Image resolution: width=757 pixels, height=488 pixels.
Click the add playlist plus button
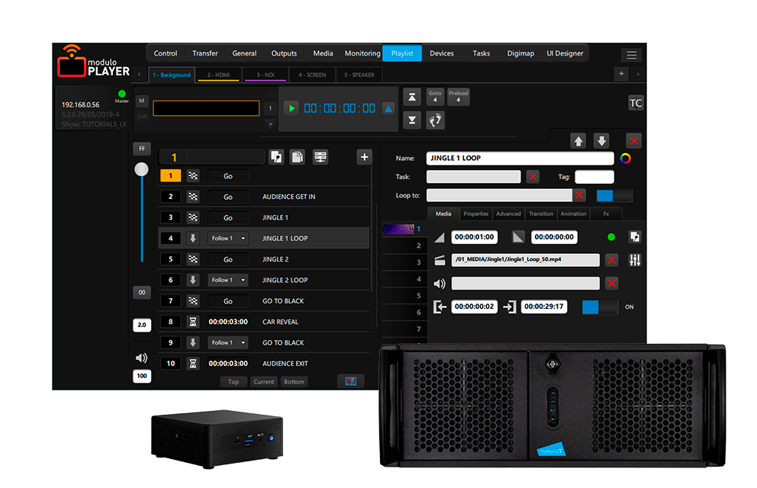(621, 74)
